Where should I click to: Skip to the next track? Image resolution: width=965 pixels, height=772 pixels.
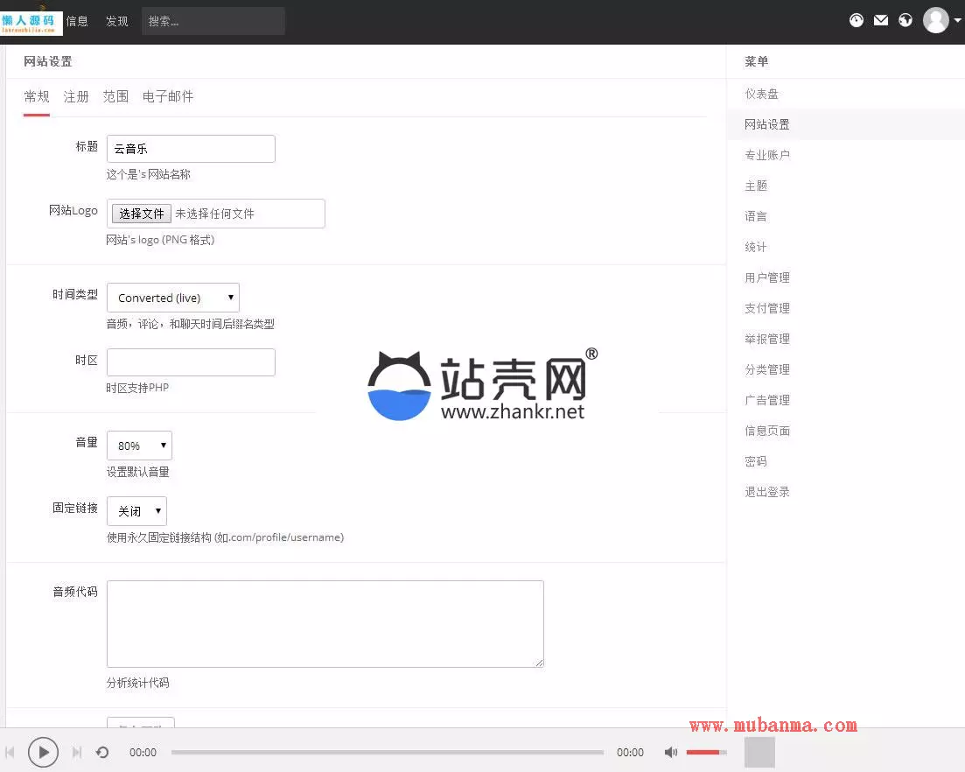tap(77, 752)
